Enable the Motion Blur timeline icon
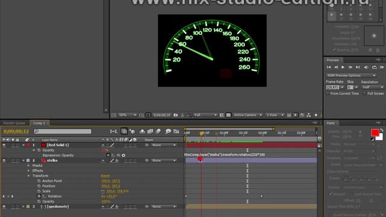Screen dimensions: 386x217 tap(158, 131)
